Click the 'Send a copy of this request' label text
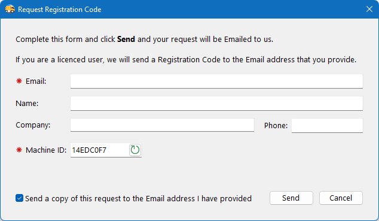The width and height of the screenshot is (379, 221). (x=138, y=198)
